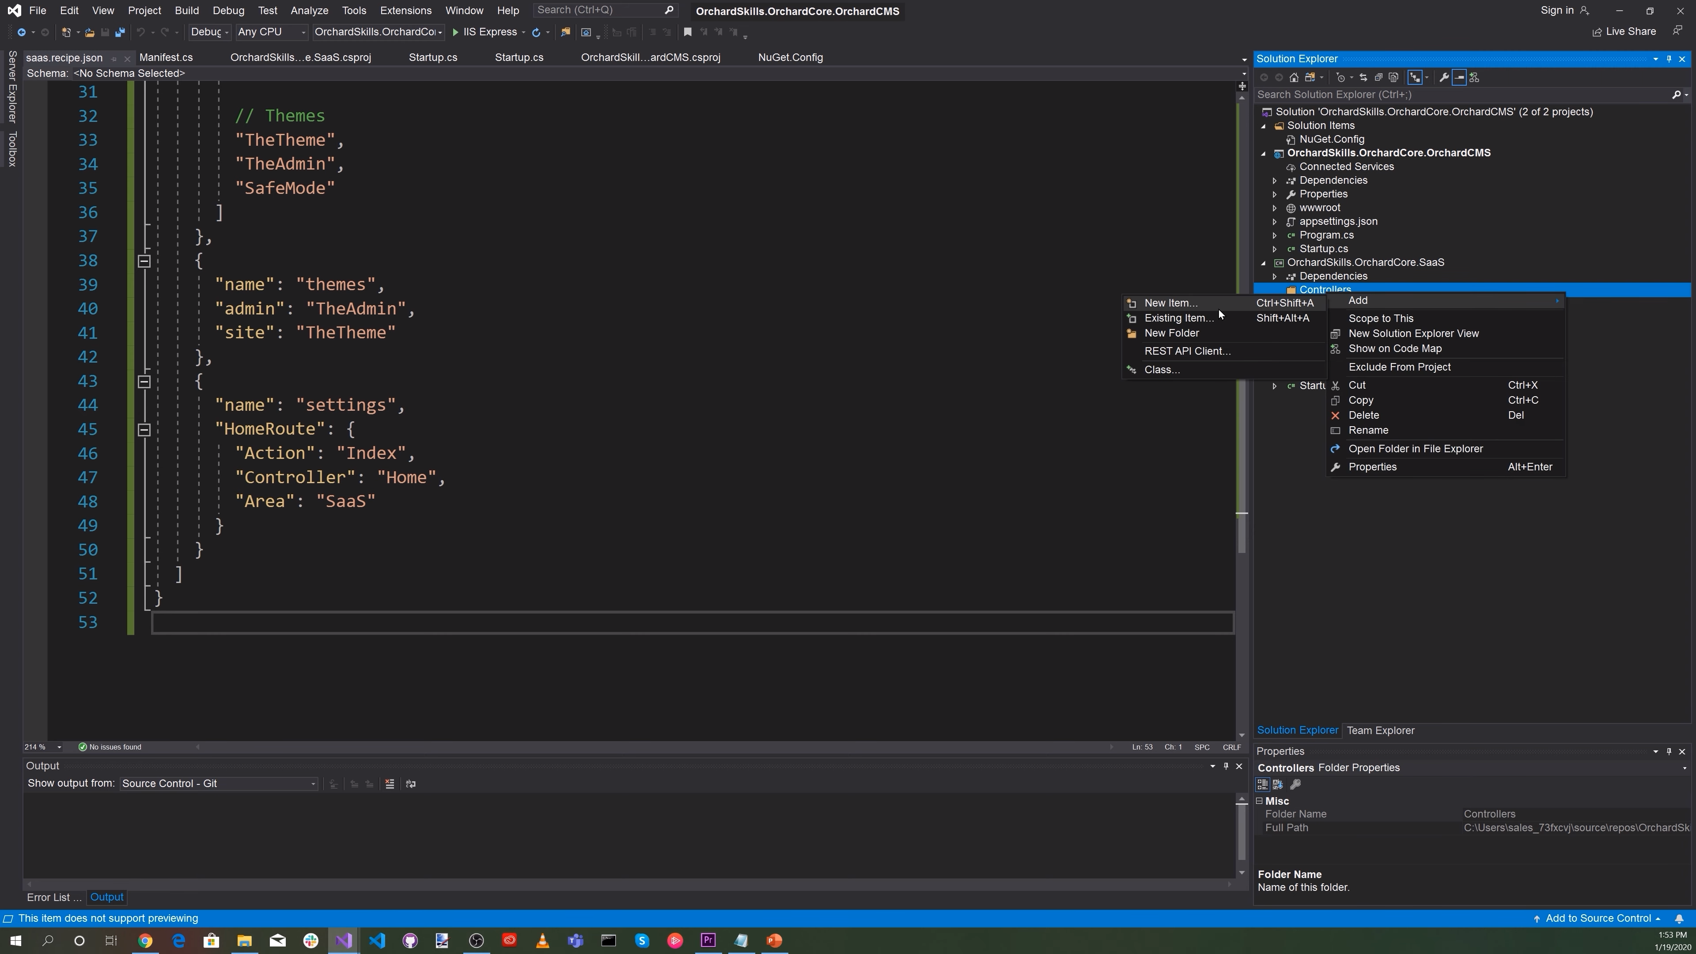
Task: Open VS Code from the taskbar
Action: (x=377, y=940)
